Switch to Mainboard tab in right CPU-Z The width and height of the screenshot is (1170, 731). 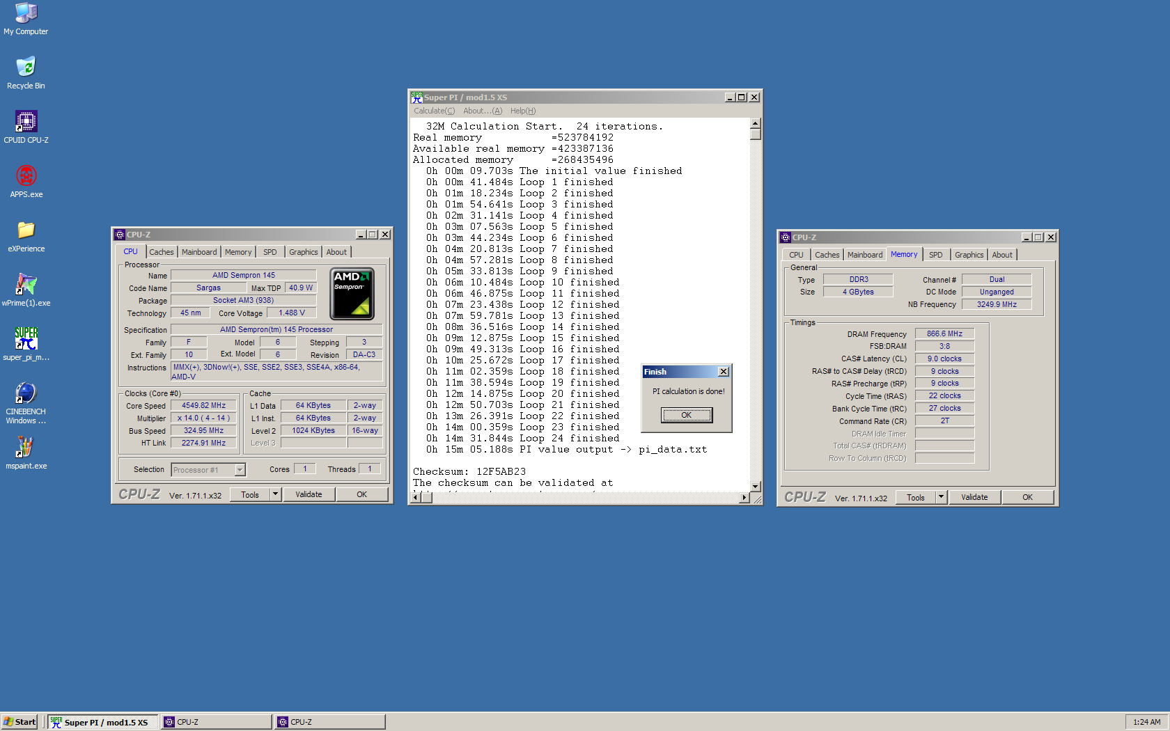tap(865, 255)
